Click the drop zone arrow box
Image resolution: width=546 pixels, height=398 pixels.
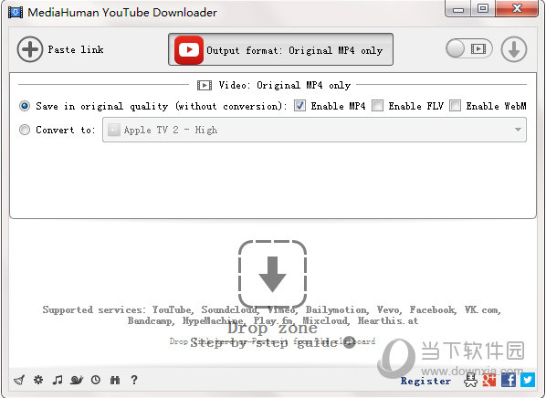click(x=272, y=274)
